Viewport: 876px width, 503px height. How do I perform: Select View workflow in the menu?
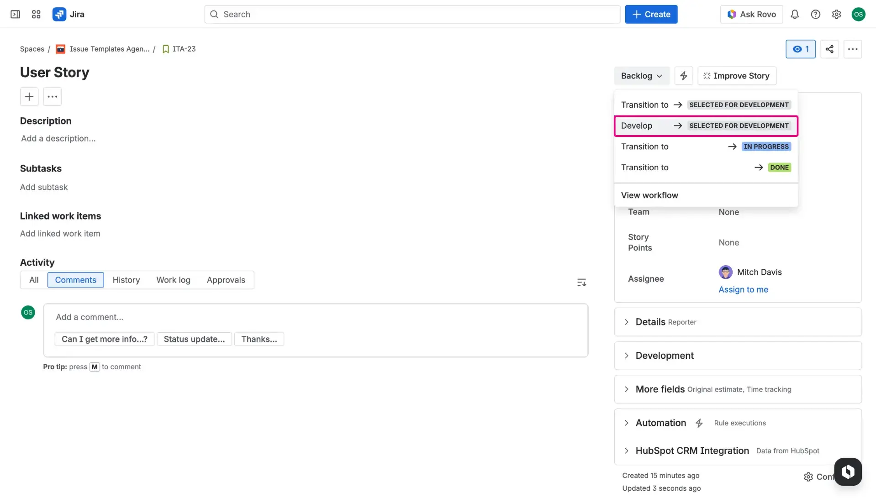tap(649, 195)
